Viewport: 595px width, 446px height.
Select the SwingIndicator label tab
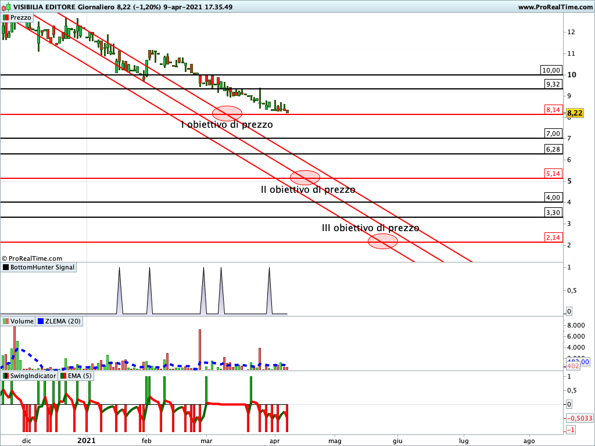(33, 376)
